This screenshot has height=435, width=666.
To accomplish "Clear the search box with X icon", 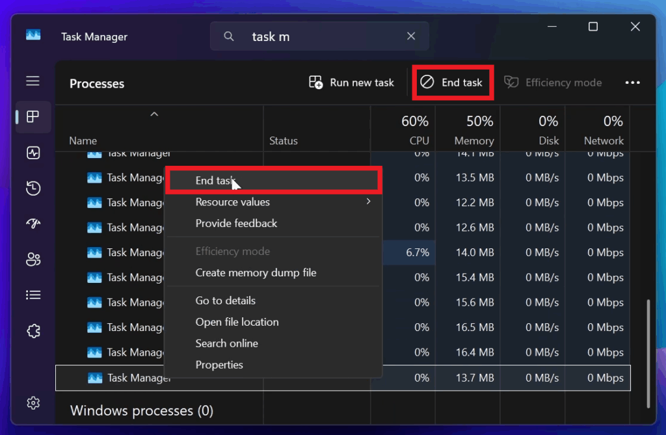I will pos(411,36).
